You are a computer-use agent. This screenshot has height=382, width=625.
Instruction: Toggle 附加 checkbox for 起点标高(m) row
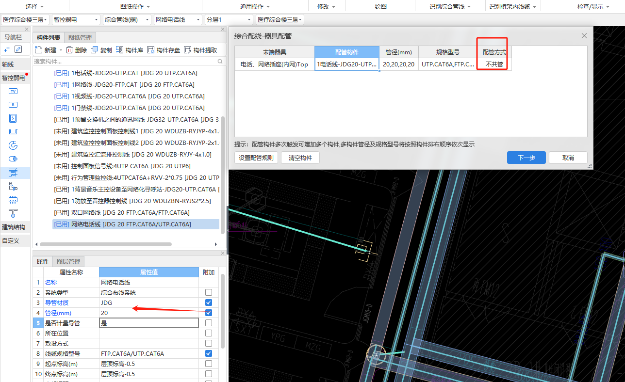tap(209, 364)
